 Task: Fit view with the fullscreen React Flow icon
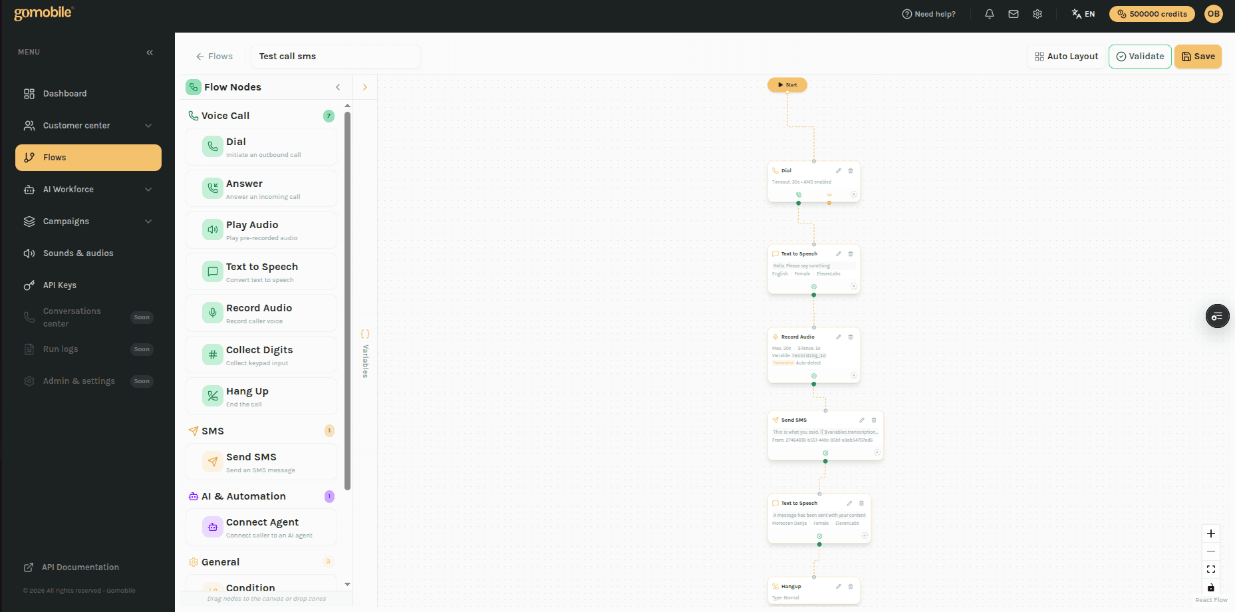point(1210,569)
